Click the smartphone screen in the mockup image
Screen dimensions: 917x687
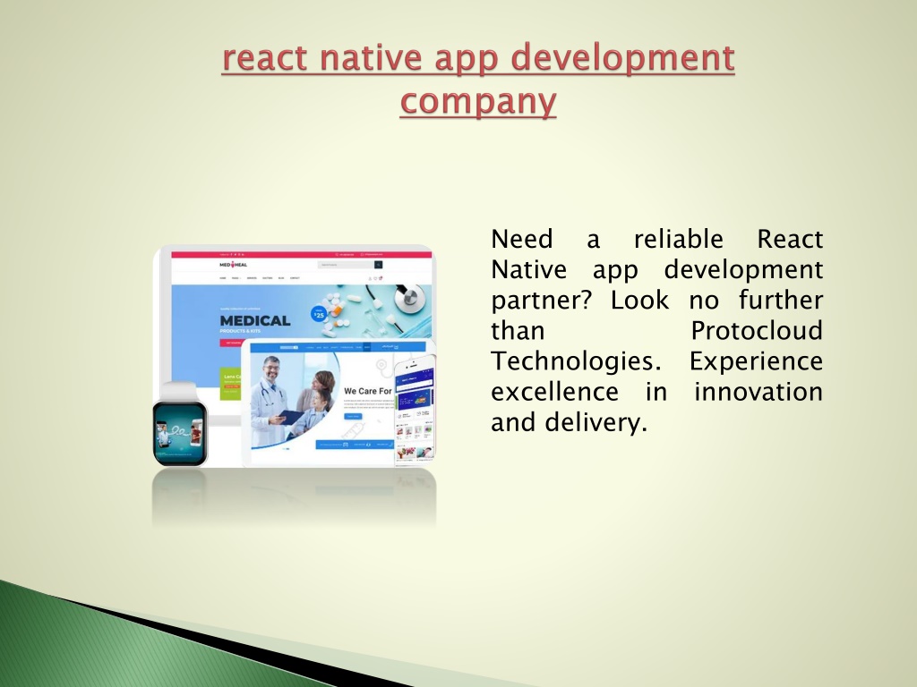point(415,411)
